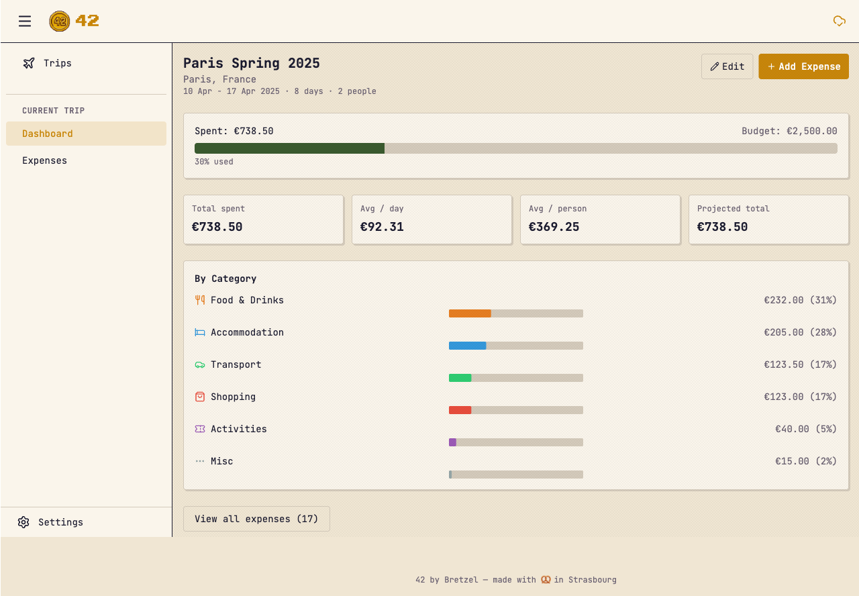This screenshot has width=859, height=596.
Task: Click the three-dot Misc category icon
Action: [x=199, y=461]
